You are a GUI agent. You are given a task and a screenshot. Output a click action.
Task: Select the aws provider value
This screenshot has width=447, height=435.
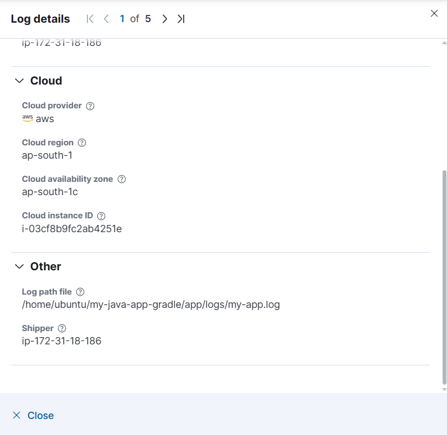coord(45,119)
